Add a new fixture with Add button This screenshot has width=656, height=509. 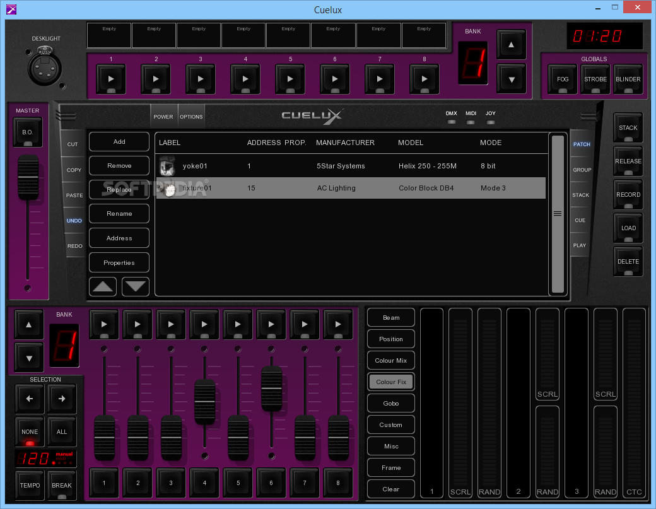pos(119,142)
